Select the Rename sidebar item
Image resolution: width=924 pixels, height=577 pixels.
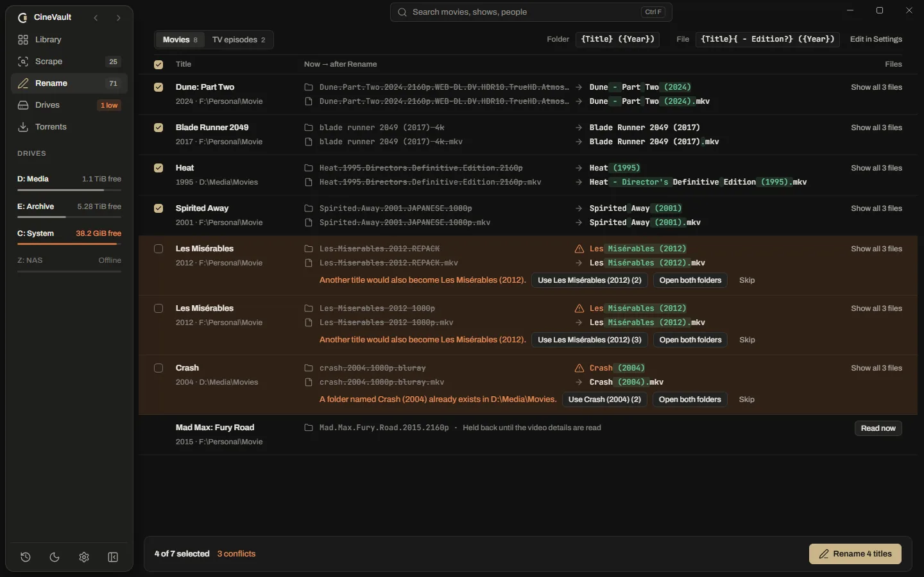click(x=69, y=83)
